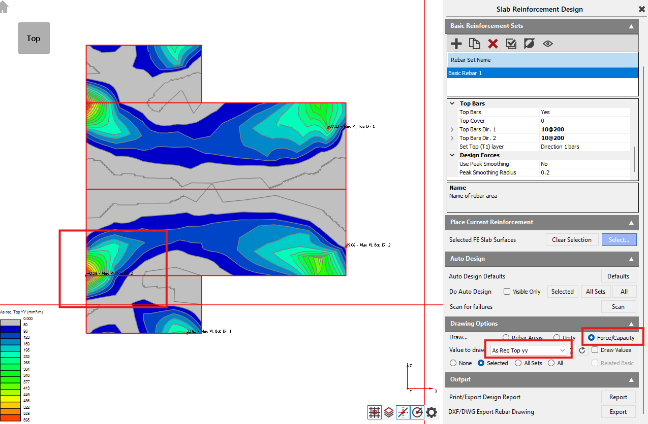
Task: Open settings gear in bottom toolbar
Action: [431, 412]
